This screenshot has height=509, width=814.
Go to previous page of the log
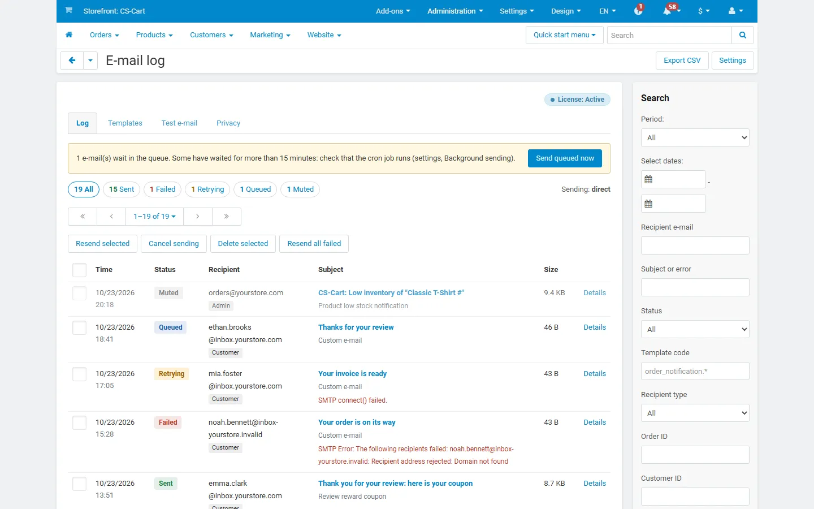pyautogui.click(x=111, y=217)
